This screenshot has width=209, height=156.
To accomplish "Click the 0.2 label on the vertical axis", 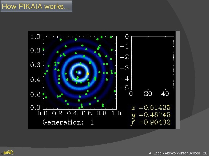I will point(35,94).
